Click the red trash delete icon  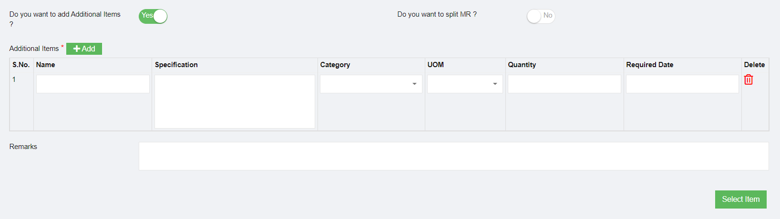pos(749,80)
